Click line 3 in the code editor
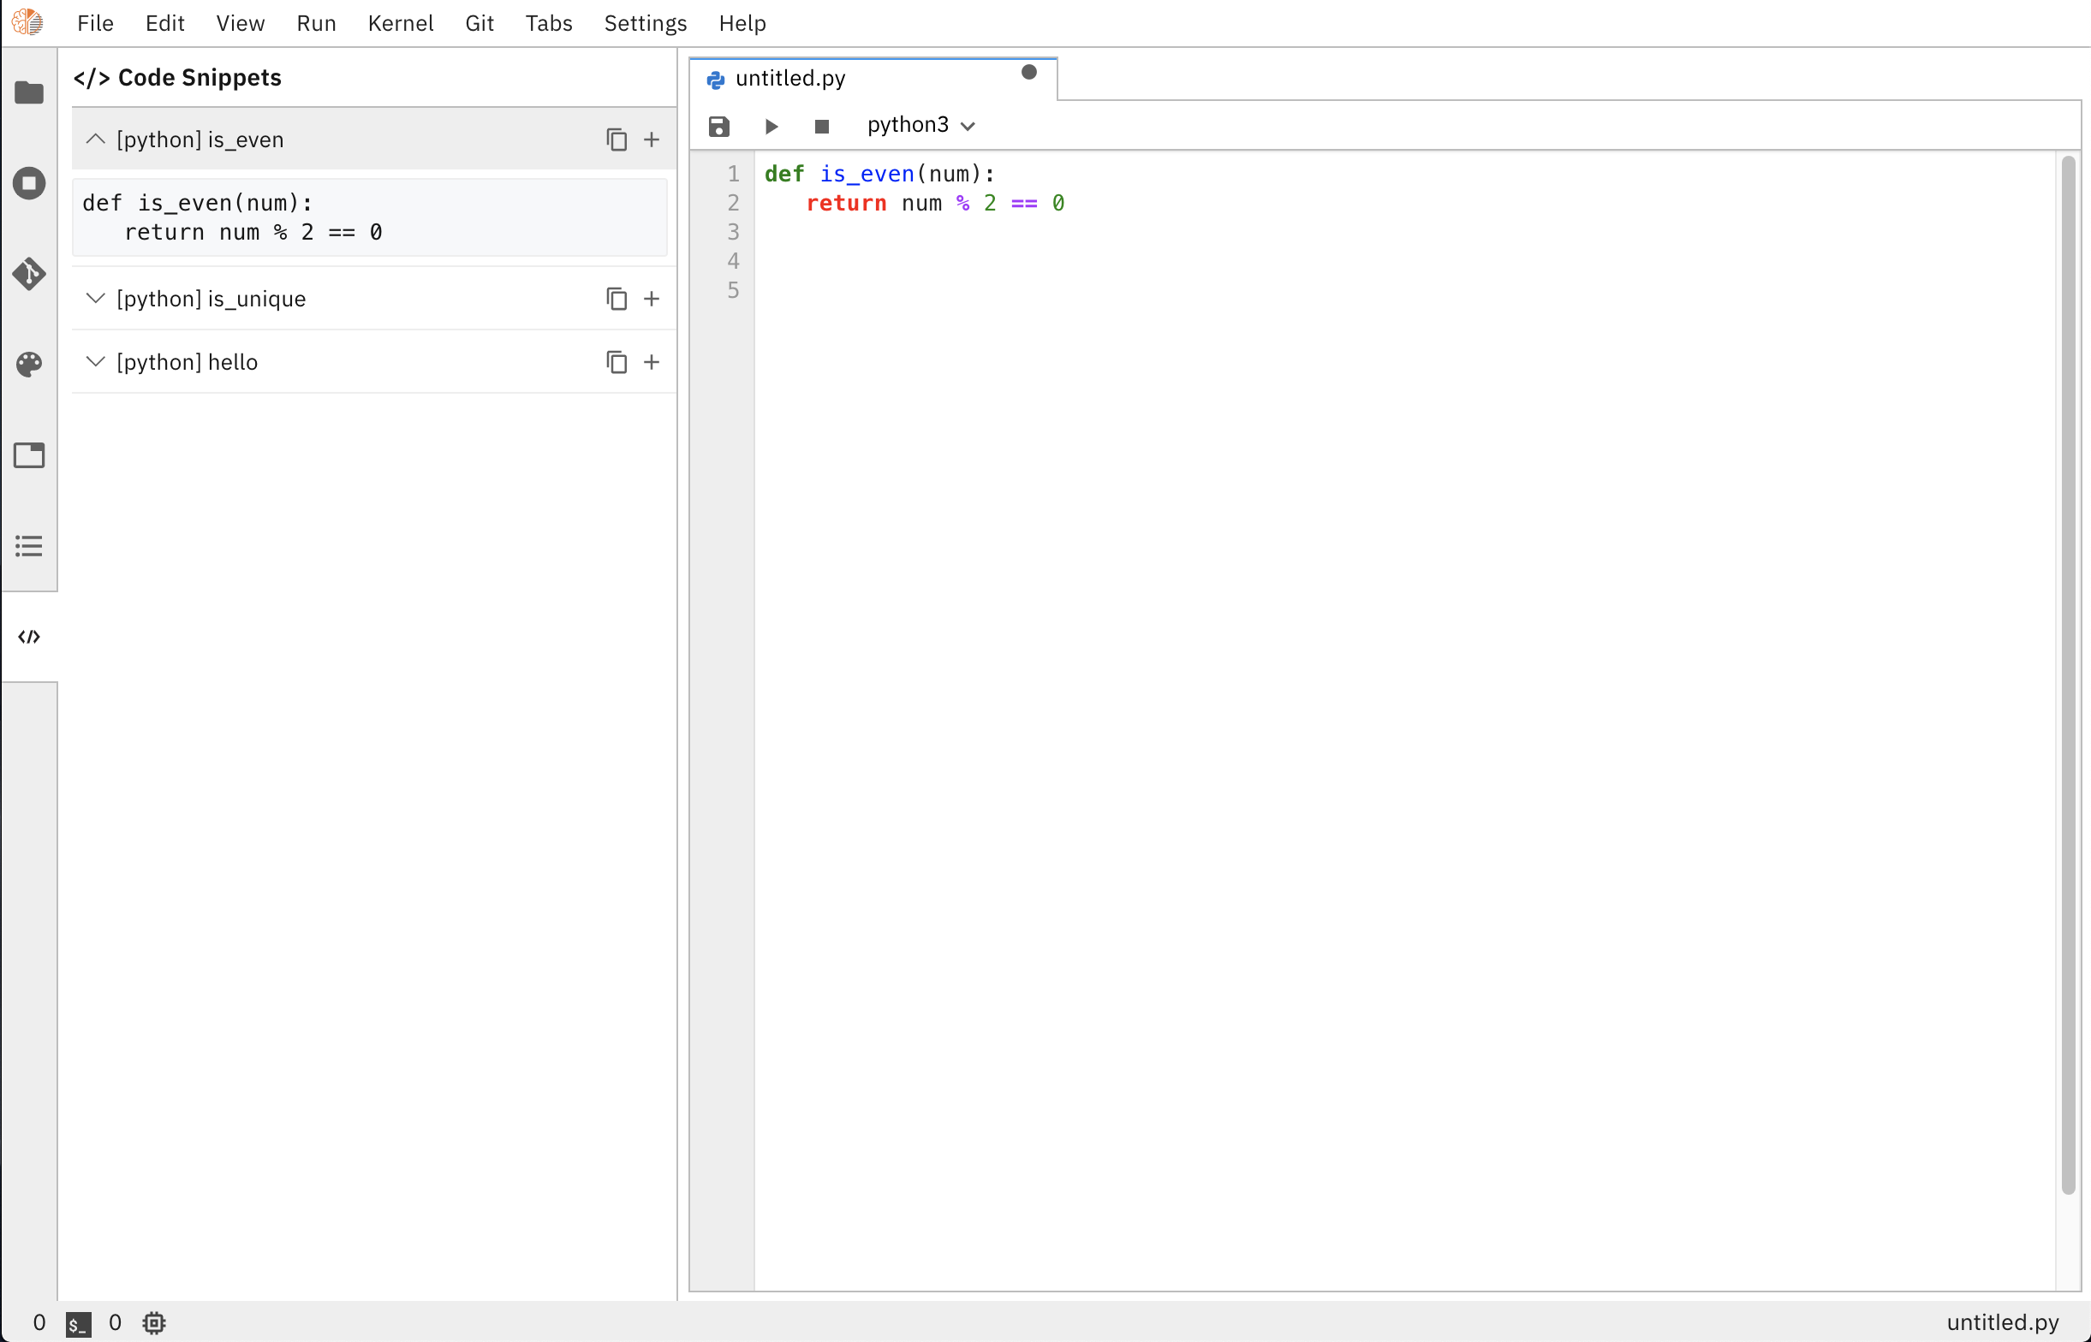Image resolution: width=2091 pixels, height=1342 pixels. (x=1046, y=232)
